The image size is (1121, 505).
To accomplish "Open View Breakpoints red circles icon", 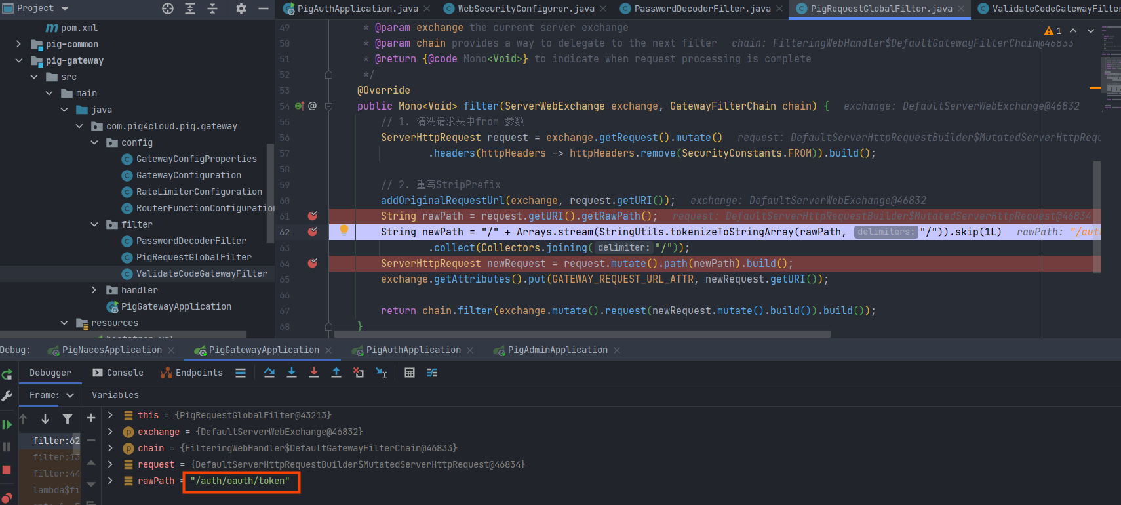I will click(7, 497).
